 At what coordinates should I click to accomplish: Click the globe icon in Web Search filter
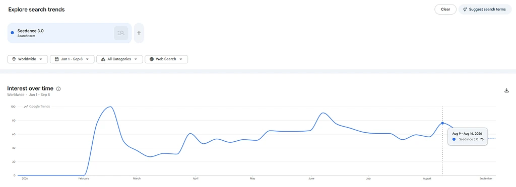coord(151,59)
